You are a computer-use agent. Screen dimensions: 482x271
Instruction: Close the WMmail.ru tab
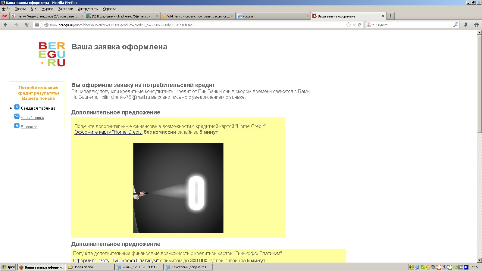point(232,16)
